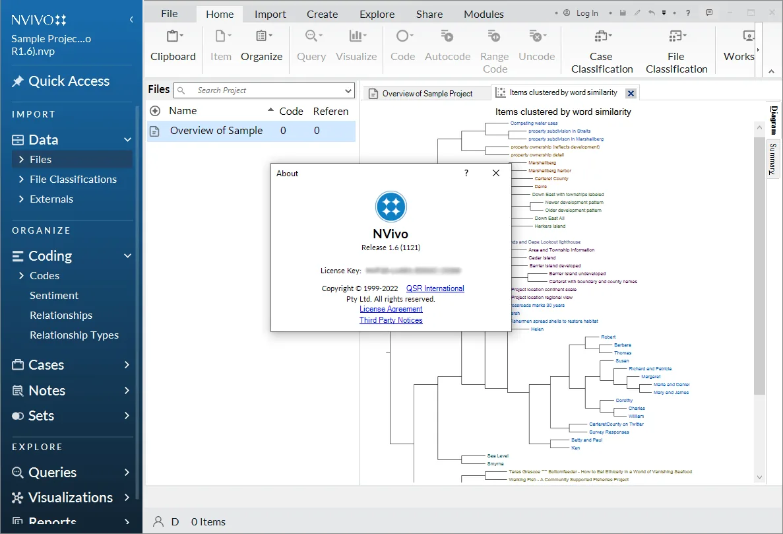The image size is (783, 534).
Task: Click the Range Code ribbon button
Action: pos(494,51)
